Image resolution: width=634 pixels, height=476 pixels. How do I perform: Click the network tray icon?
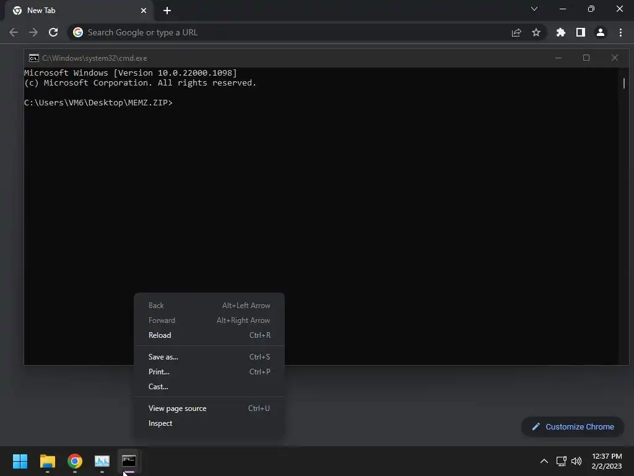pos(561,461)
